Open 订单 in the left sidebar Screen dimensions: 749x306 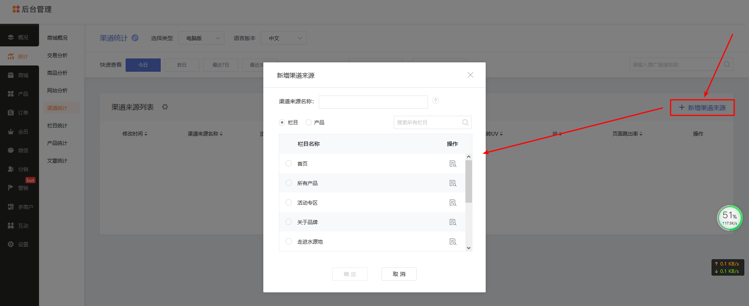point(20,113)
